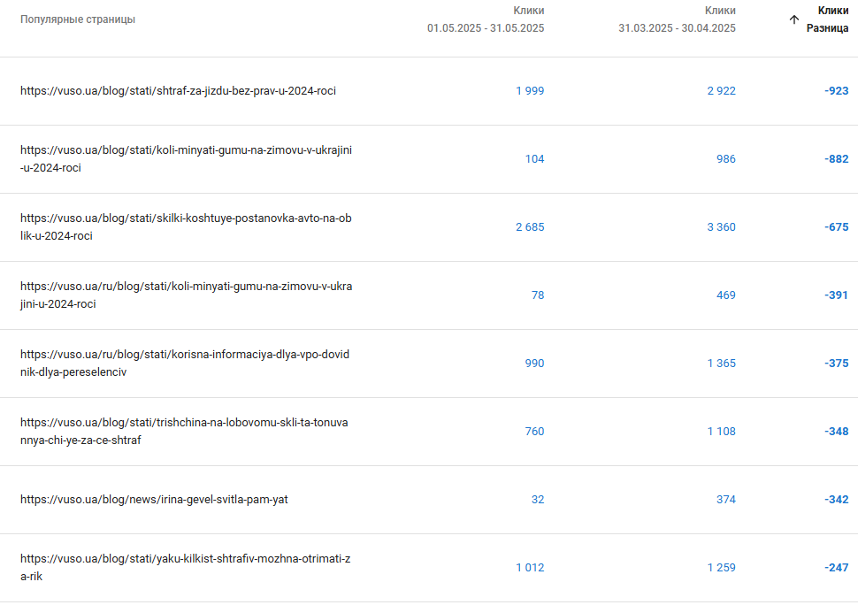
Task: Click the sort arrow icon beside Разница header
Action: click(794, 19)
